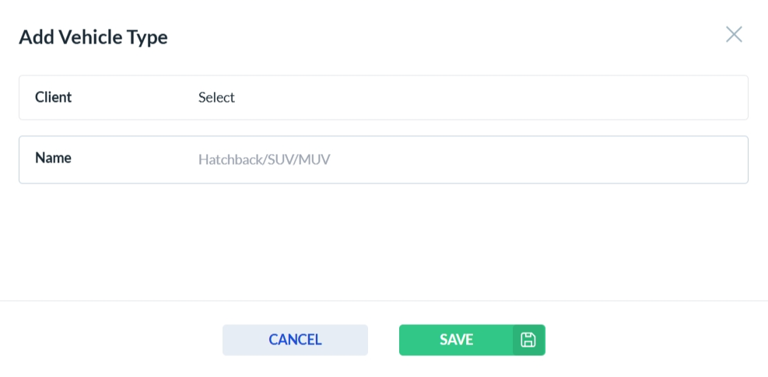
Task: Dismiss dialog using the X icon
Action: (734, 34)
